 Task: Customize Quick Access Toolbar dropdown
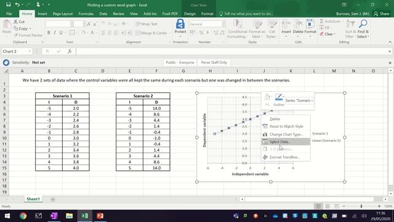point(49,4)
